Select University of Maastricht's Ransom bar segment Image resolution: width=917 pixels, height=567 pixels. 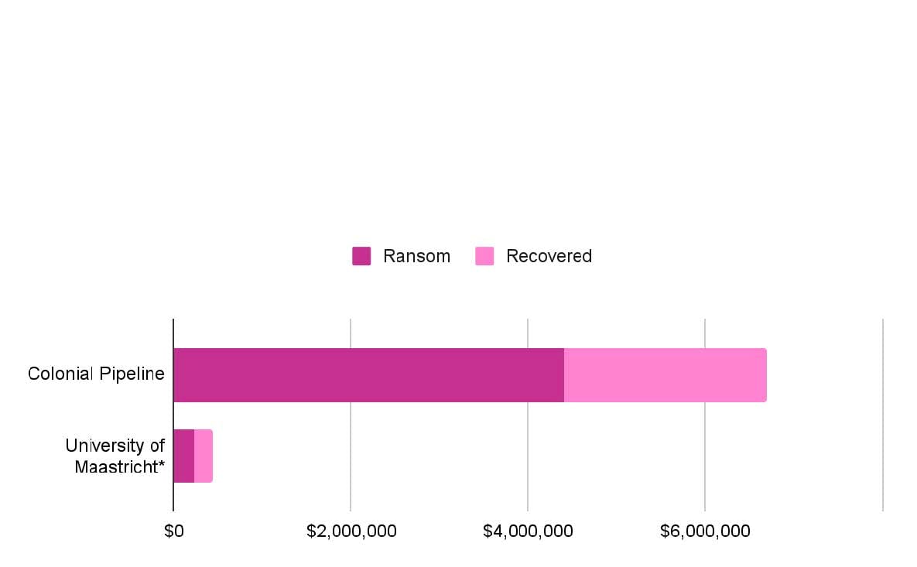pyautogui.click(x=183, y=456)
